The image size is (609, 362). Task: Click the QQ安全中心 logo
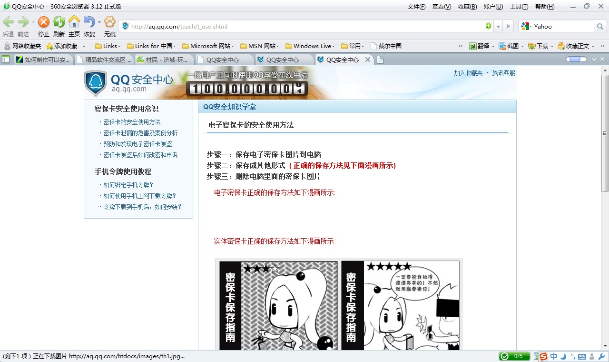(x=129, y=82)
